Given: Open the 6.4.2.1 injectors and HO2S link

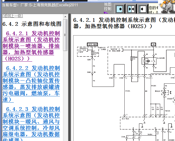Looking at the screenshot, I should [x=31, y=46].
